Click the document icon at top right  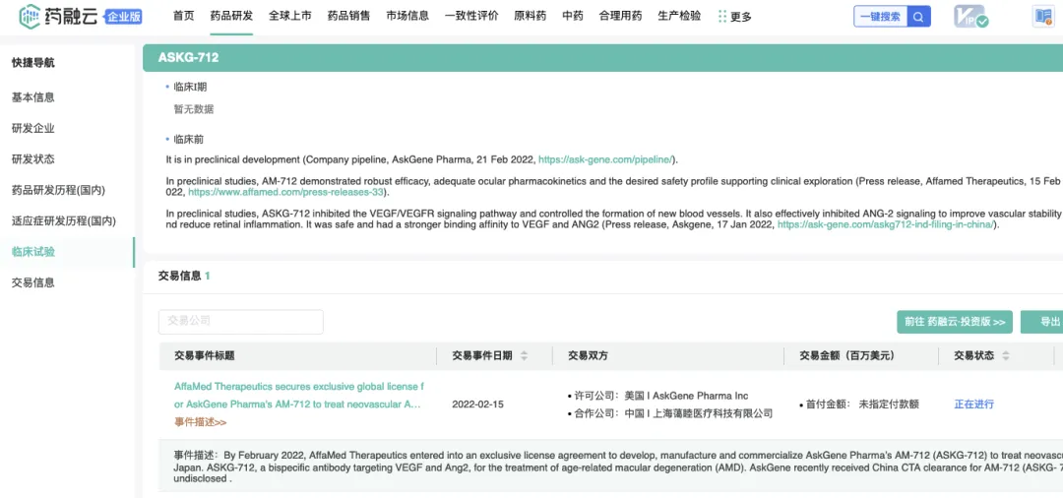point(1042,17)
